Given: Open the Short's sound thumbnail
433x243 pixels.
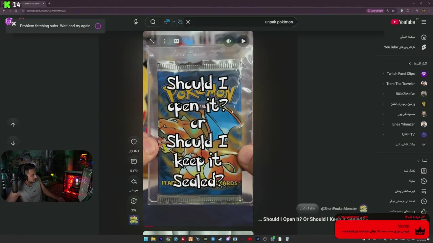Looking at the screenshot, I should click(x=134, y=220).
